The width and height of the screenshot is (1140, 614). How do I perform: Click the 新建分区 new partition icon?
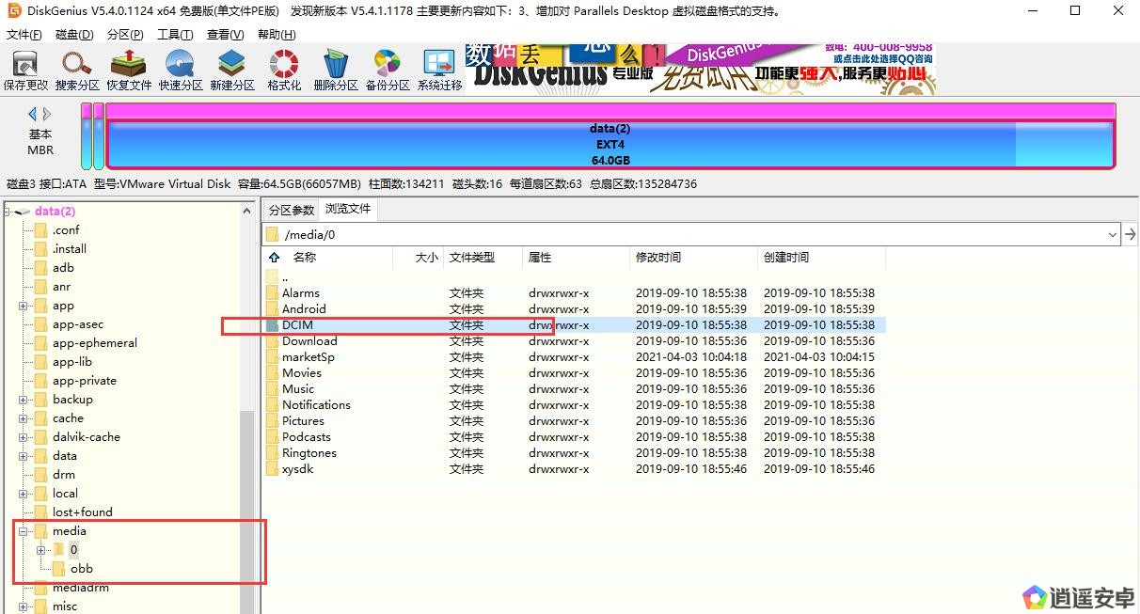[232, 71]
